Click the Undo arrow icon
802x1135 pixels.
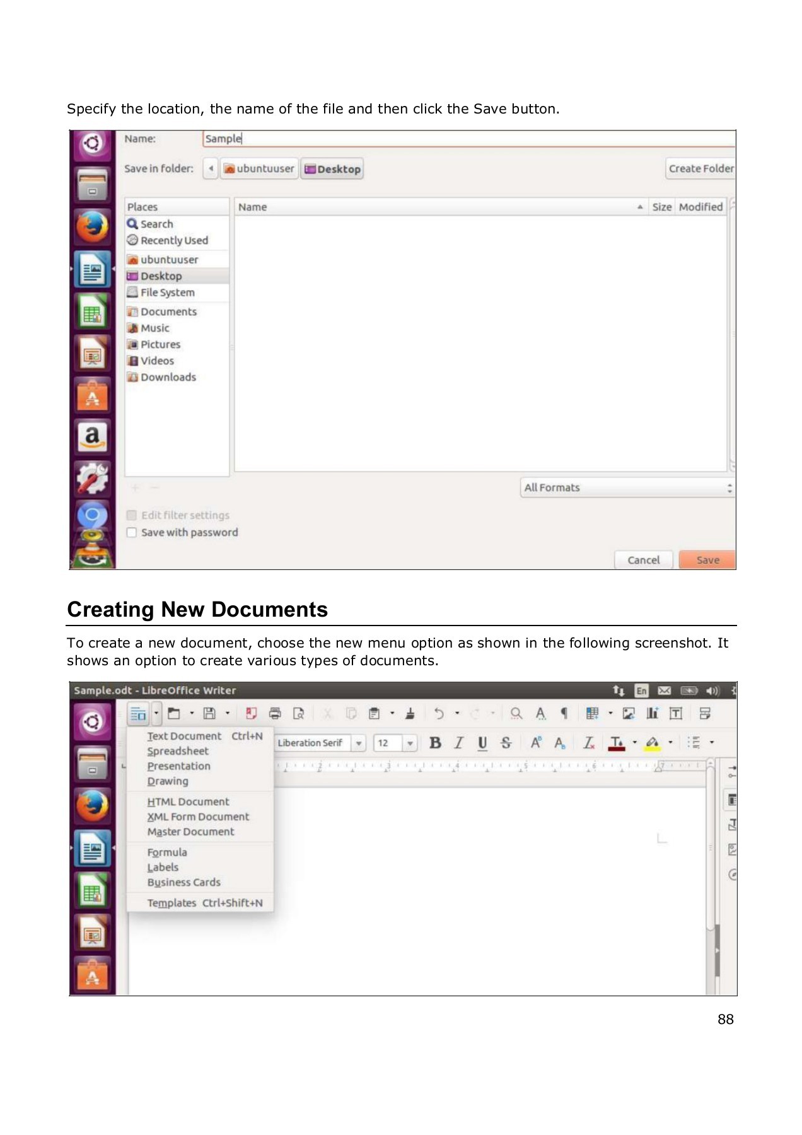tap(439, 713)
